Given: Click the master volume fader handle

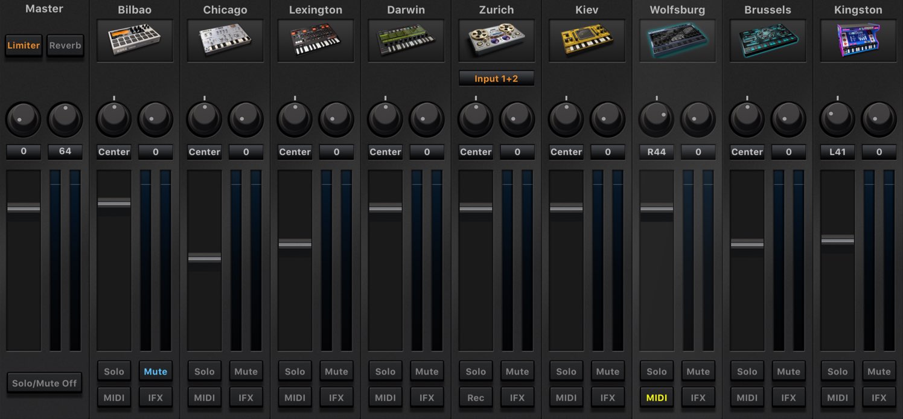Looking at the screenshot, I should [x=24, y=208].
